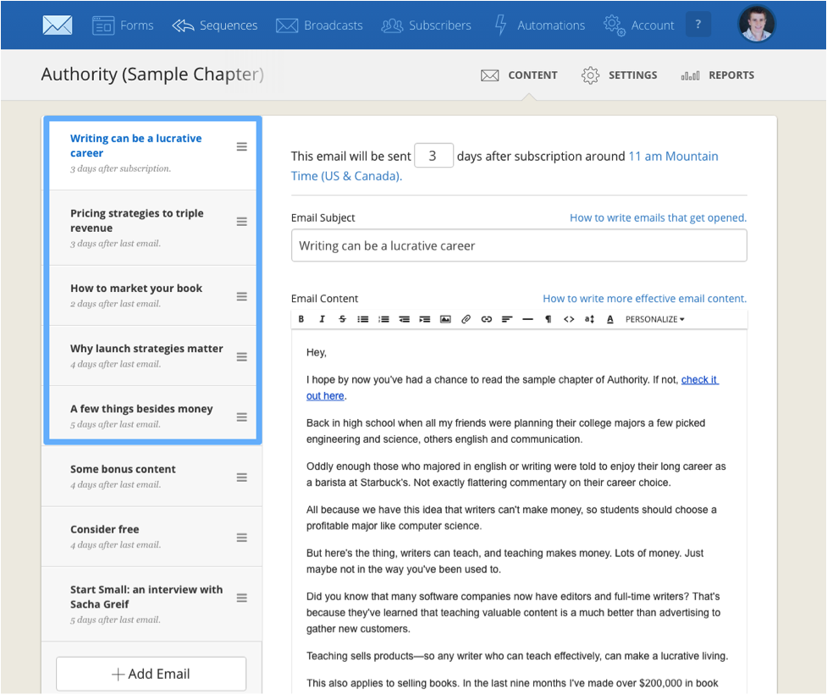Insert an ordered numbered list
827x695 pixels.
(383, 319)
